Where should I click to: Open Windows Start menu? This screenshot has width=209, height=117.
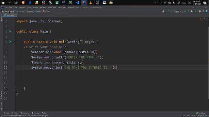click(3, 3)
